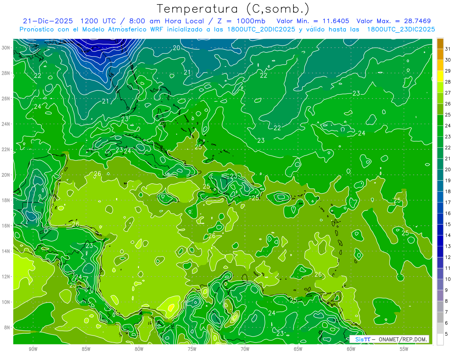Click the '85W' longitude axis label
Image resolution: width=458 pixels, height=354 pixels.
[86, 349]
